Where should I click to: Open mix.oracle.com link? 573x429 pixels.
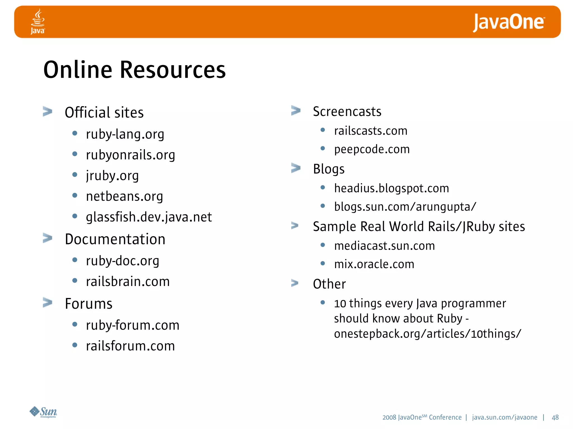point(374,264)
